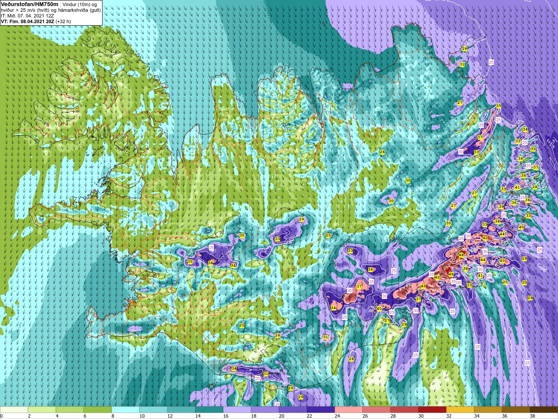Select the 'VT: Fim. 08.04.2021 20Z' line
This screenshot has width=558, height=419.
tap(27, 21)
